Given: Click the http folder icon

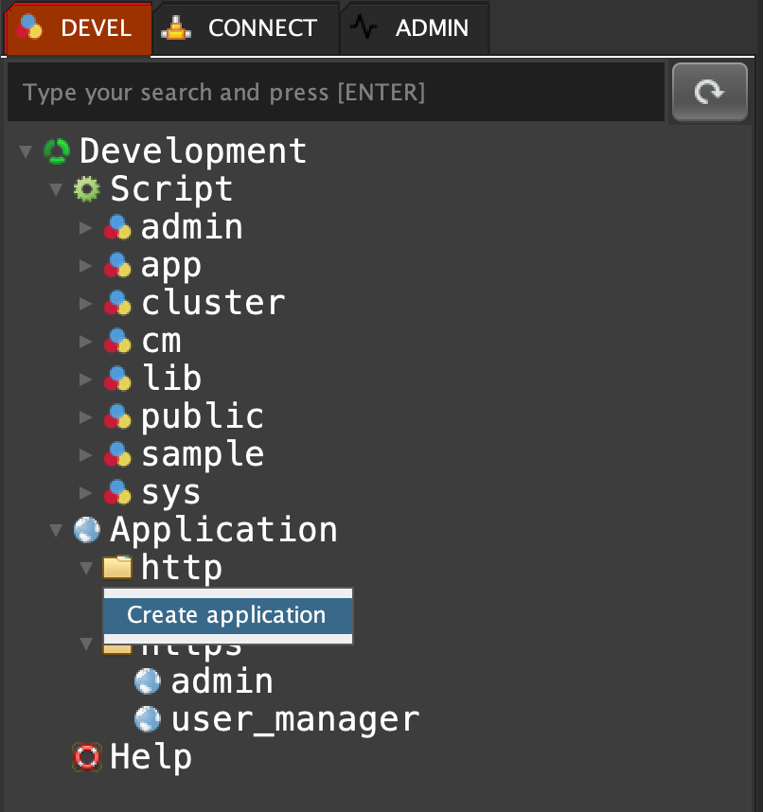Looking at the screenshot, I should (117, 568).
